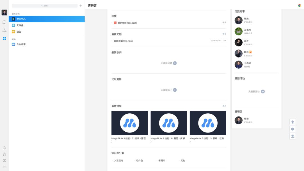The image size is (304, 171).
Task: Open the screen box icon above the hamburger menu
Action: pos(4,161)
